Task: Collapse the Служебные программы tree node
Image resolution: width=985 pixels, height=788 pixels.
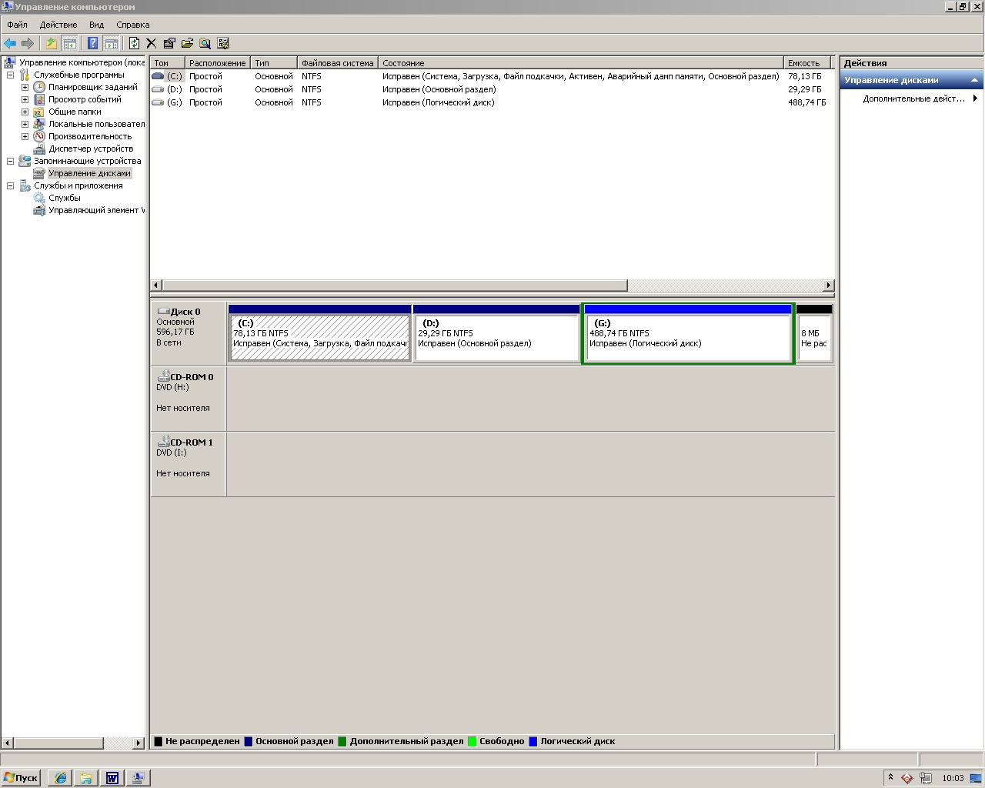Action: (x=11, y=75)
